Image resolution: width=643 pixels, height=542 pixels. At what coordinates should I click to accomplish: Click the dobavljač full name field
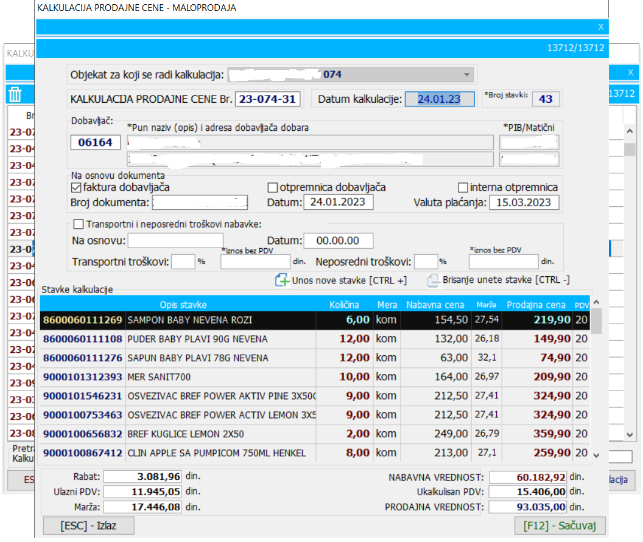click(310, 142)
